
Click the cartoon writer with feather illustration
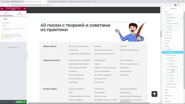(x=130, y=32)
